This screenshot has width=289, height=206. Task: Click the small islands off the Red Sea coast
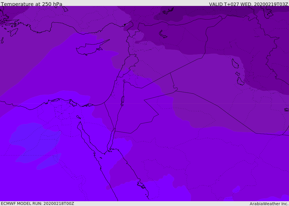(x=141, y=186)
